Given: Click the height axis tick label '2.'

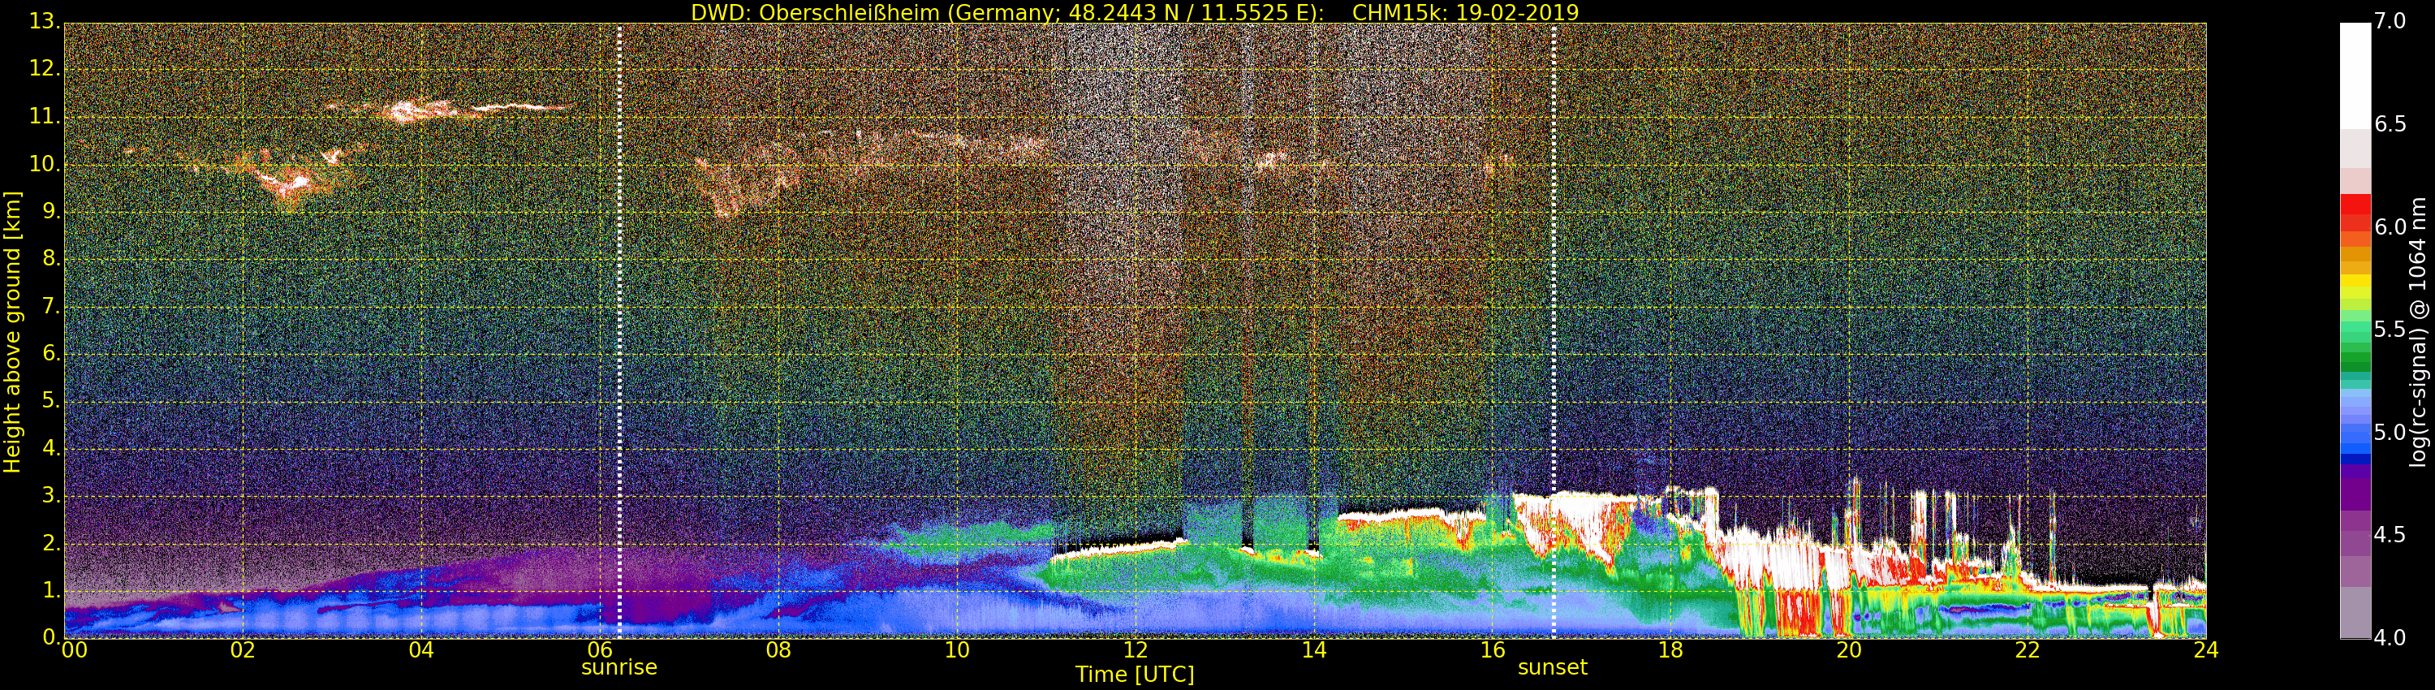Looking at the screenshot, I should (50, 544).
